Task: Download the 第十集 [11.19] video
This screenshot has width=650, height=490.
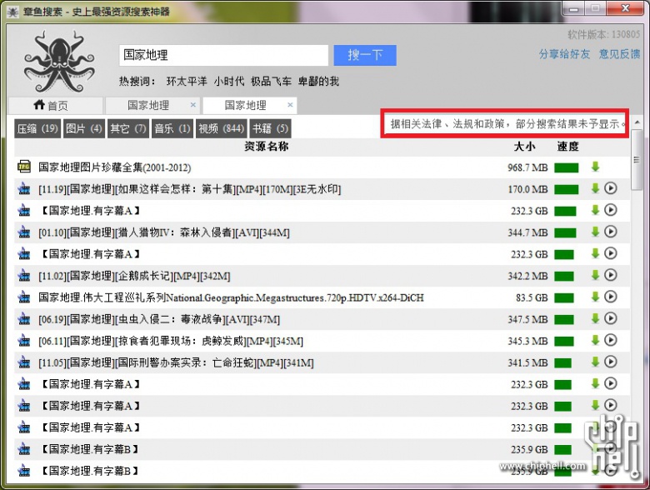Action: [595, 188]
